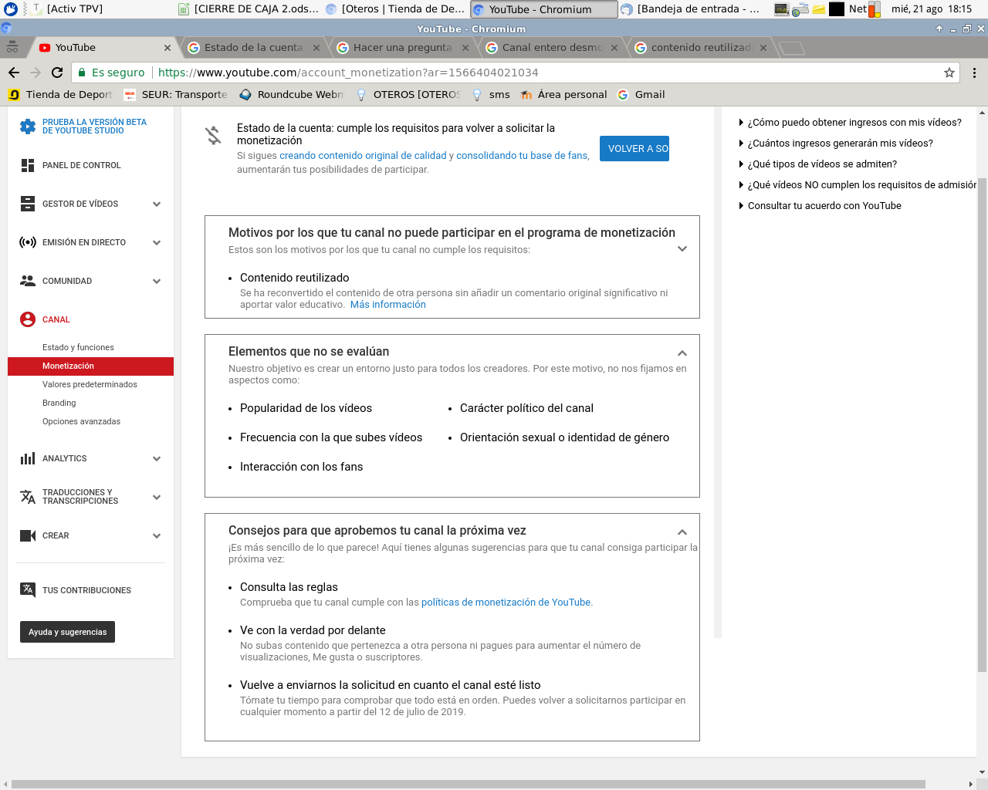Expand the Comunidad chevron

[x=157, y=282]
